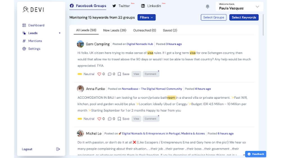Open Mentions in sidebar
Image resolution: width=281 pixels, height=158 pixels.
(x=35, y=41)
